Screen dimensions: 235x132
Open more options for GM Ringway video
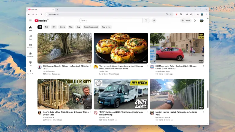(x=91, y=66)
